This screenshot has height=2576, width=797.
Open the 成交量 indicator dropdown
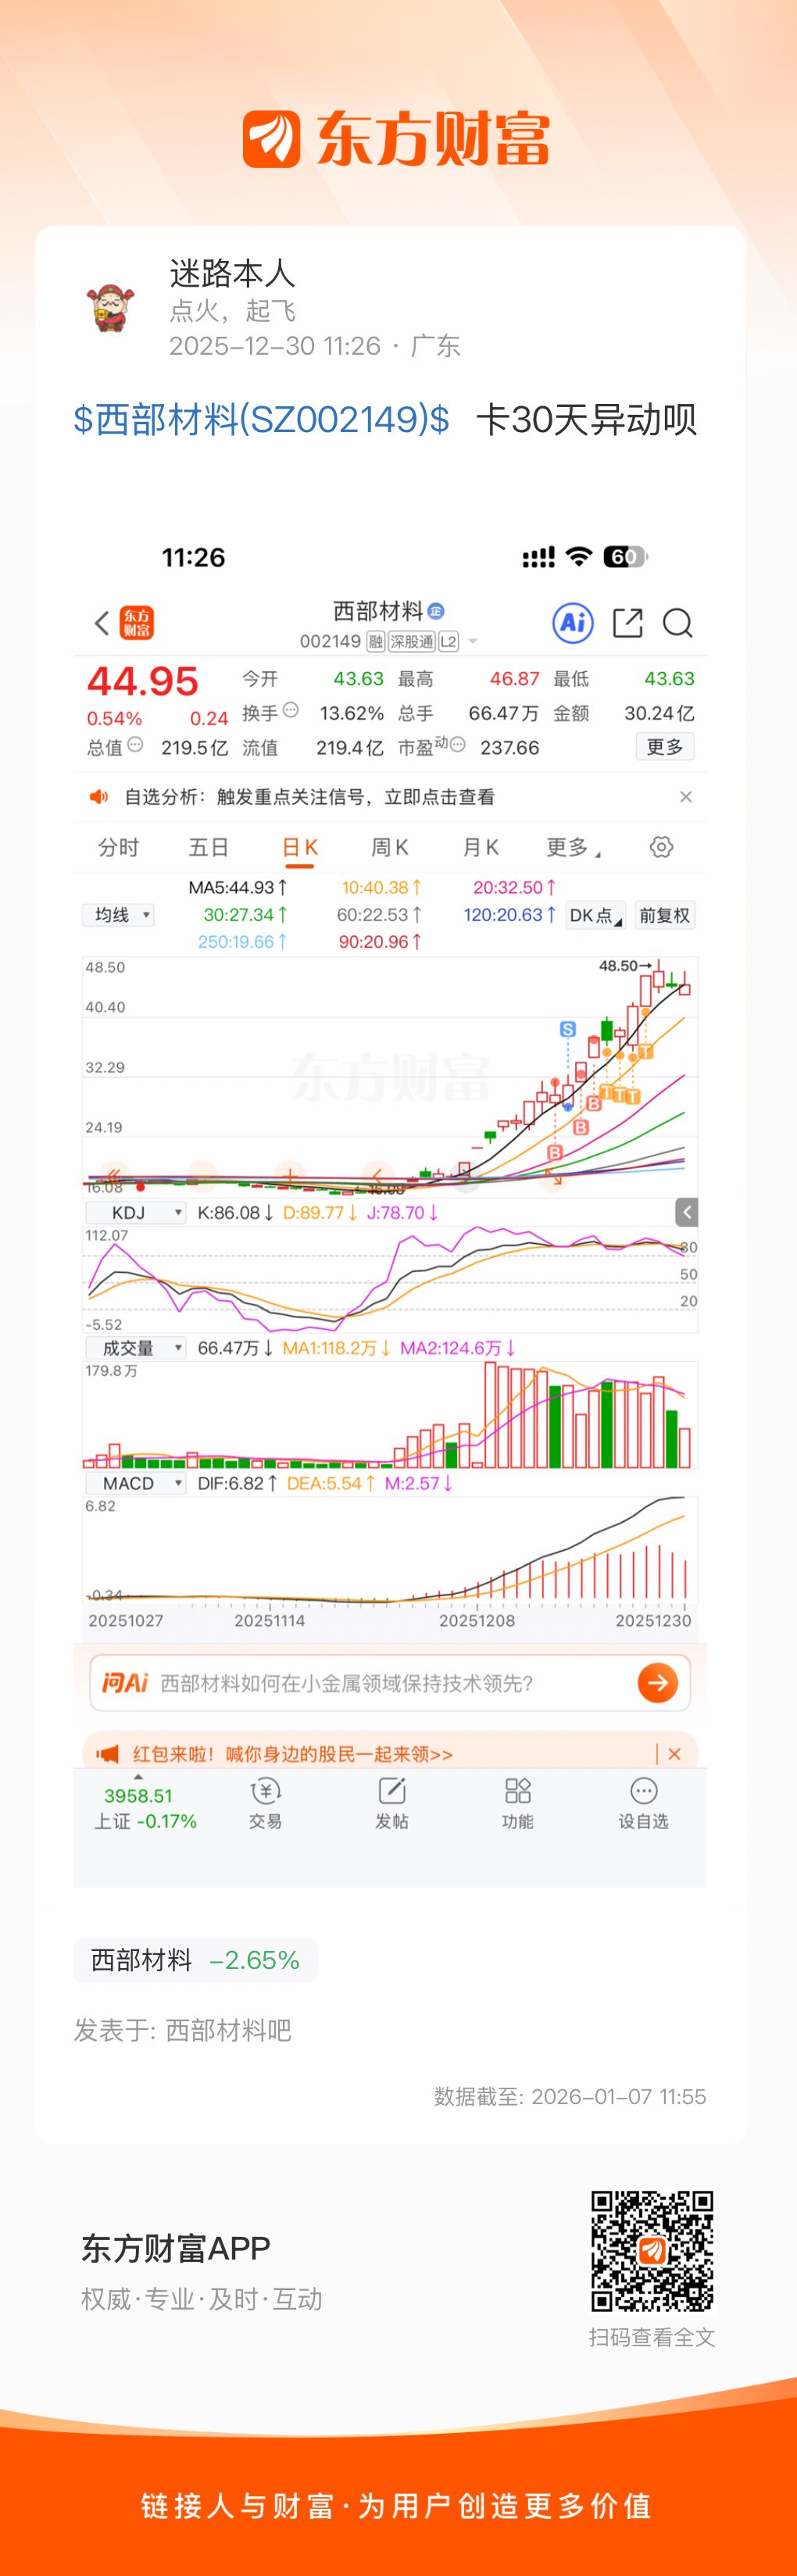tap(135, 1348)
